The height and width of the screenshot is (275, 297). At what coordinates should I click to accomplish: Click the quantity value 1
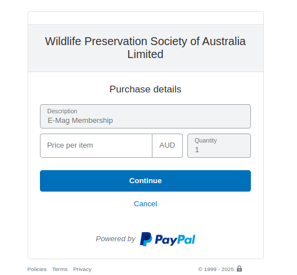[x=197, y=150]
